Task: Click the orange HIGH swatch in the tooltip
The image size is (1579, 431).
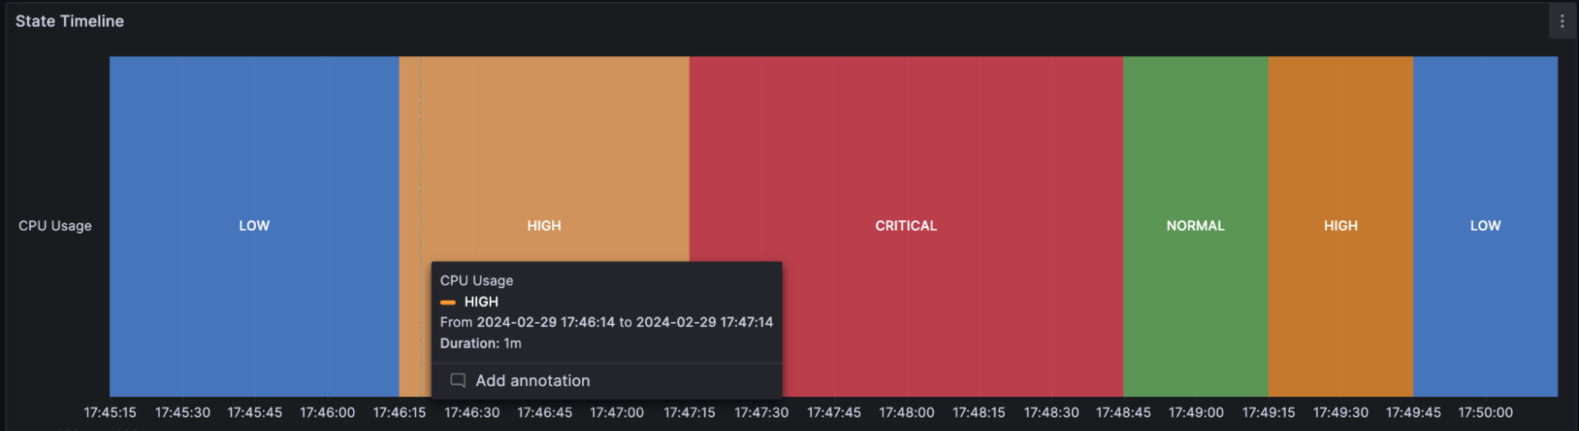Action: [448, 302]
